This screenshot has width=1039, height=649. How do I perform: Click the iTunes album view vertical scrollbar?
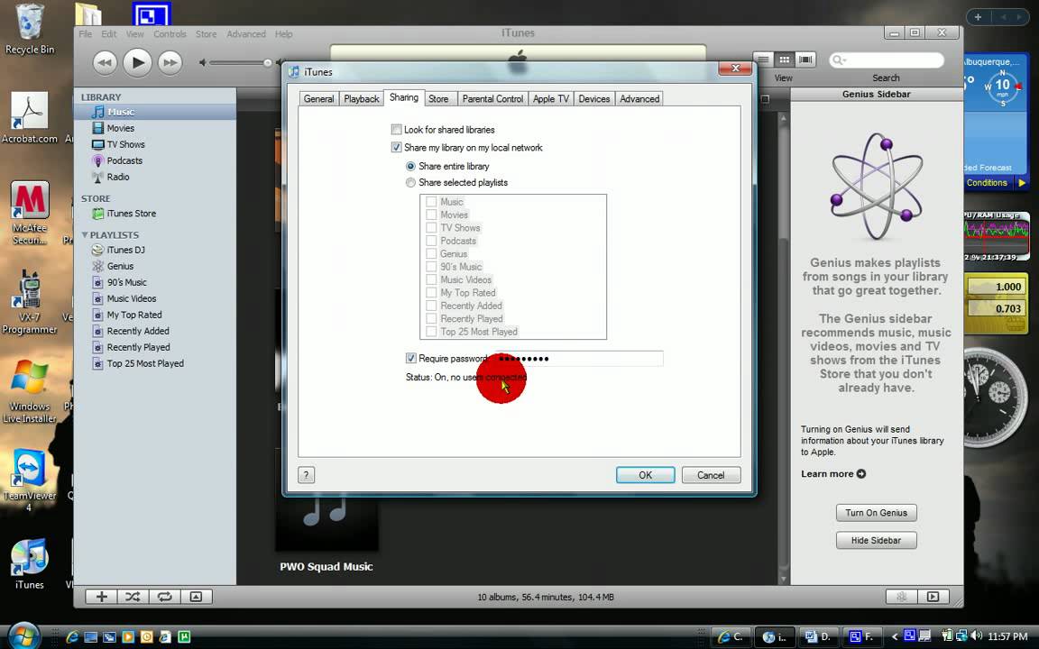[783, 348]
